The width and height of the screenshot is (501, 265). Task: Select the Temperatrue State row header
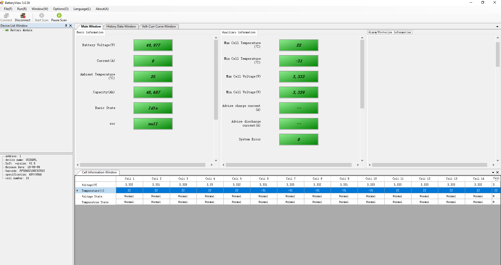coord(95,202)
